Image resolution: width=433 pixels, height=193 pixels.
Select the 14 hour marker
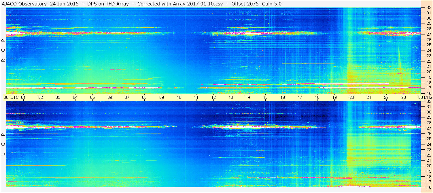pos(248,97)
